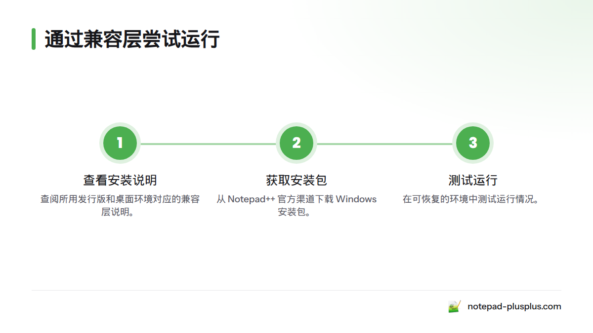This screenshot has width=593, height=333.
Task: Click the step 1 numbered circle
Action: click(x=120, y=143)
